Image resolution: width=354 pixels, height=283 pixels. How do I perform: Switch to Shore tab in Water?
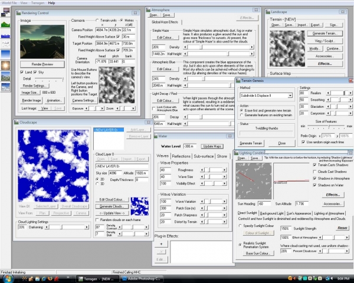tap(222, 156)
